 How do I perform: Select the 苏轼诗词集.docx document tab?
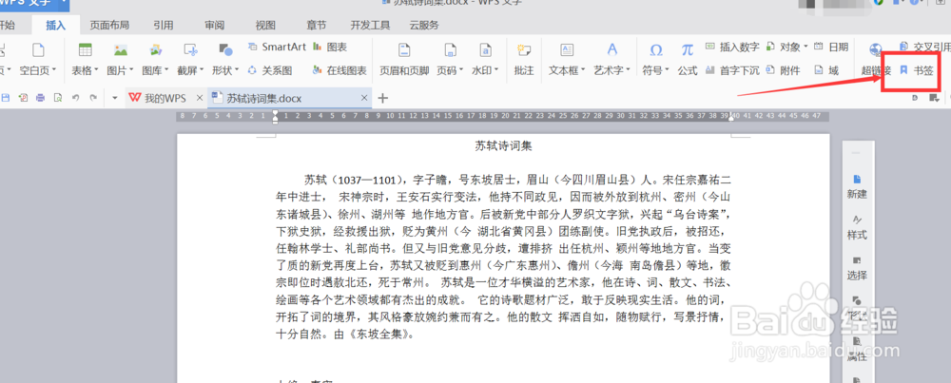289,98
